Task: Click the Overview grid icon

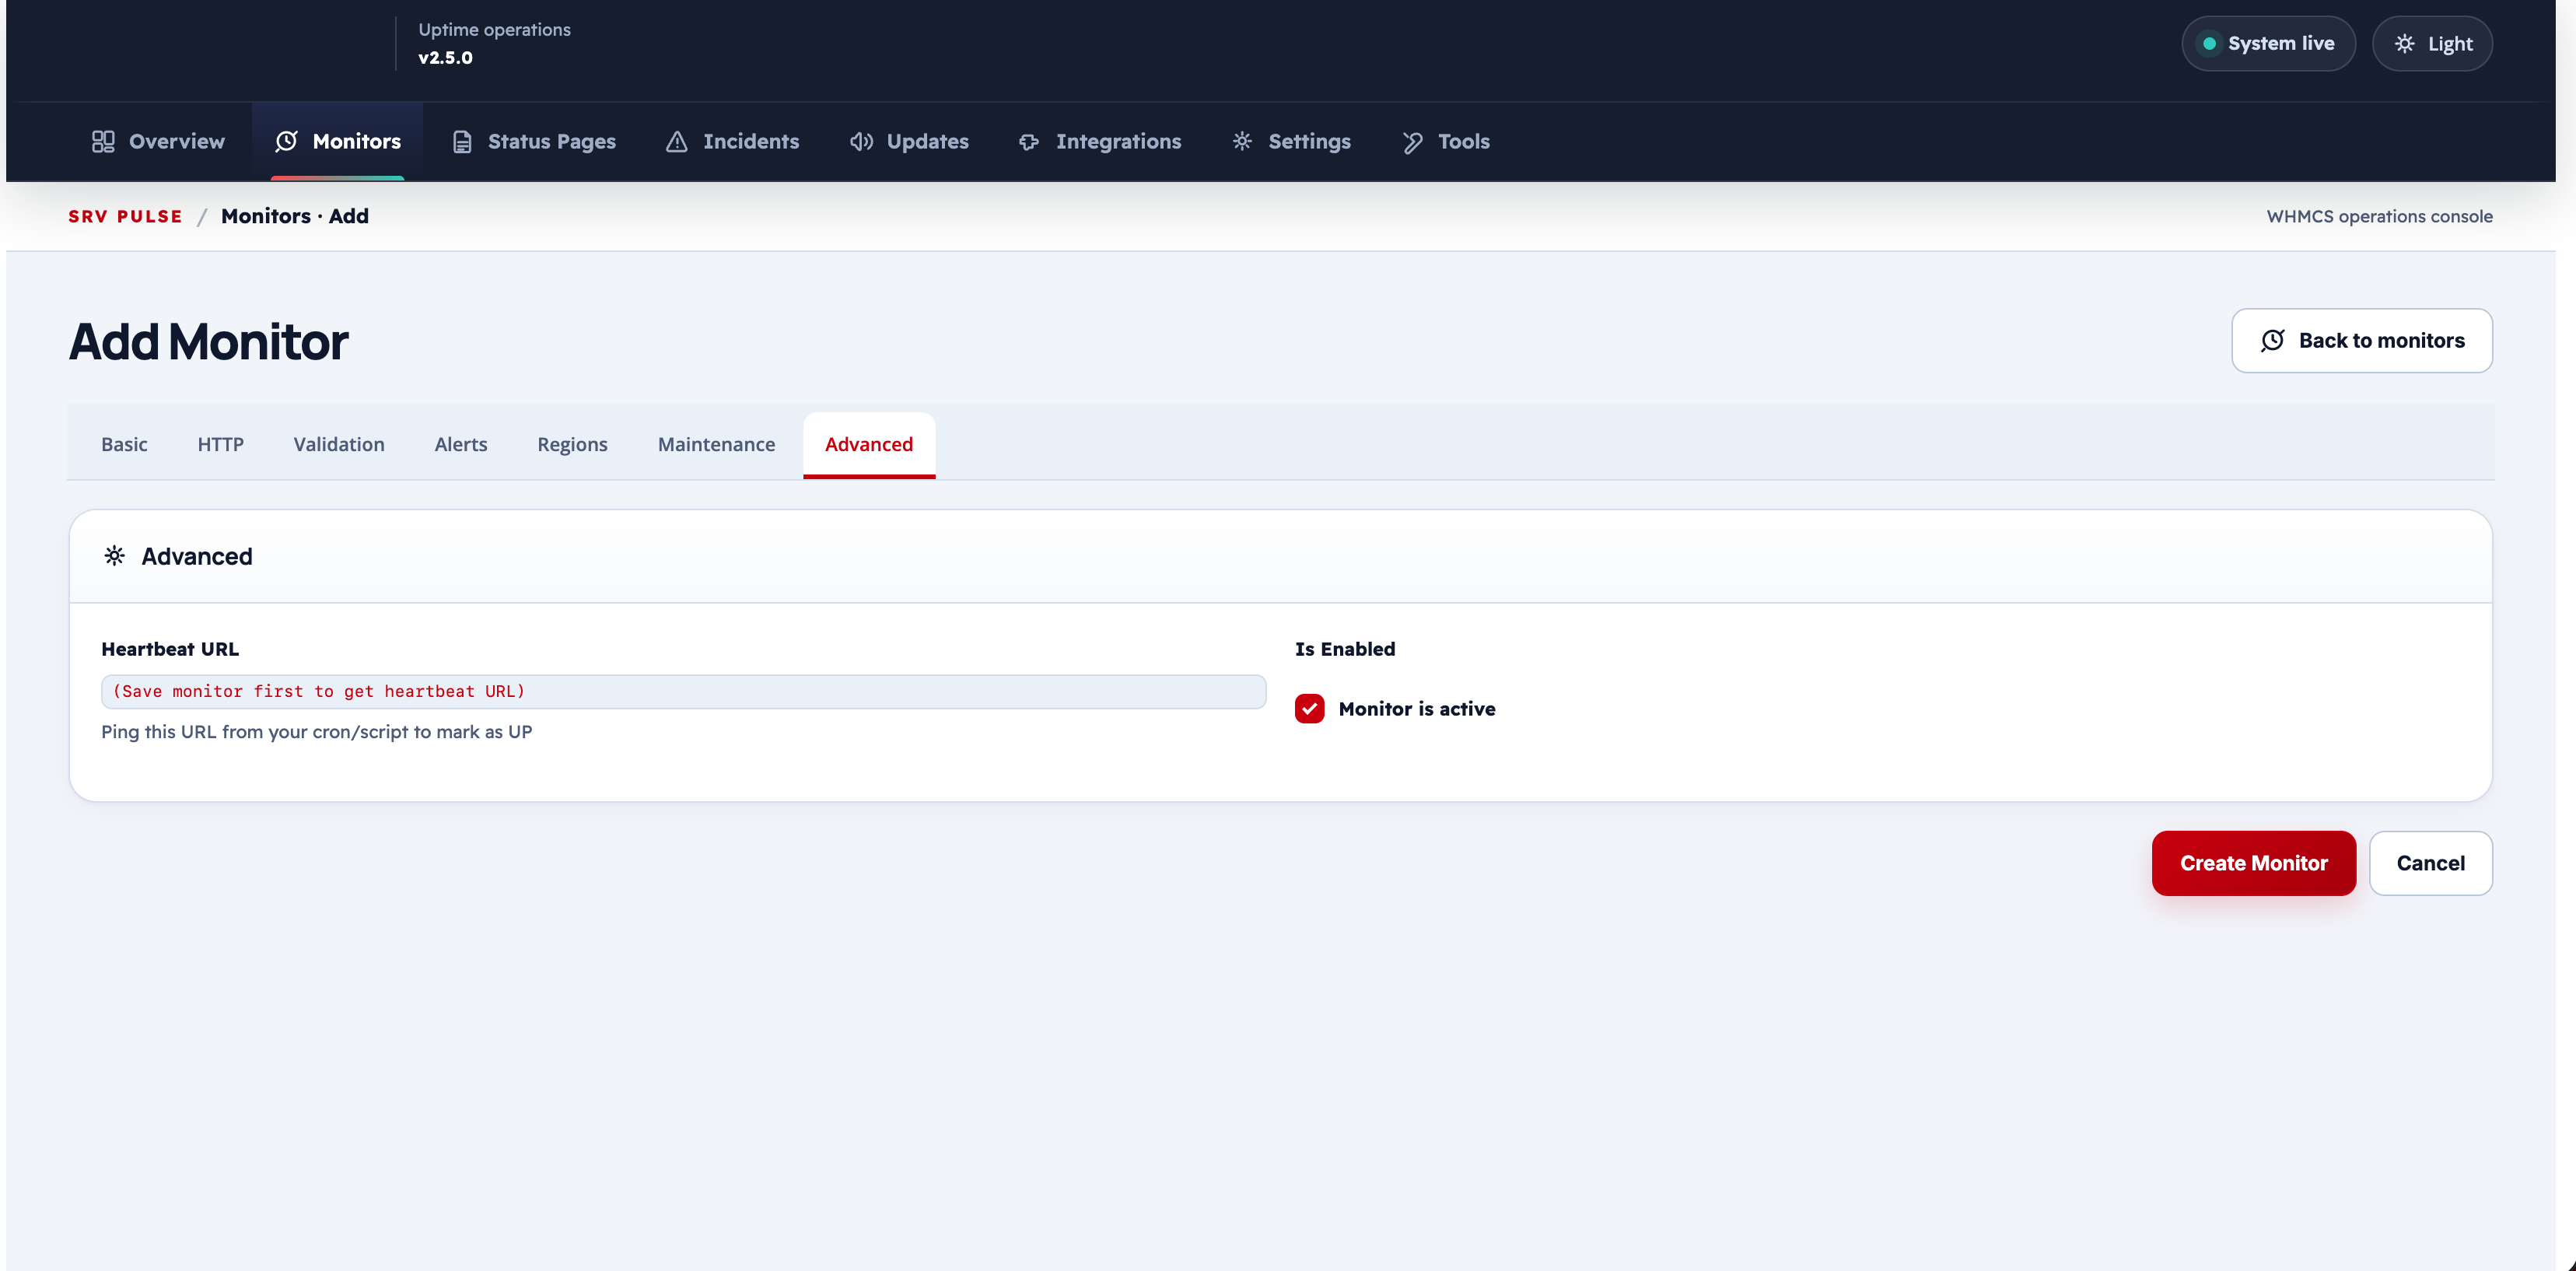Action: click(x=103, y=141)
